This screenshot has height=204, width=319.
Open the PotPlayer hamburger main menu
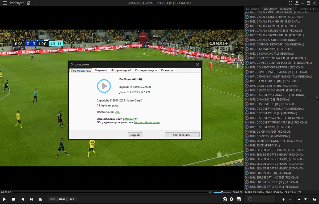click(5, 3)
